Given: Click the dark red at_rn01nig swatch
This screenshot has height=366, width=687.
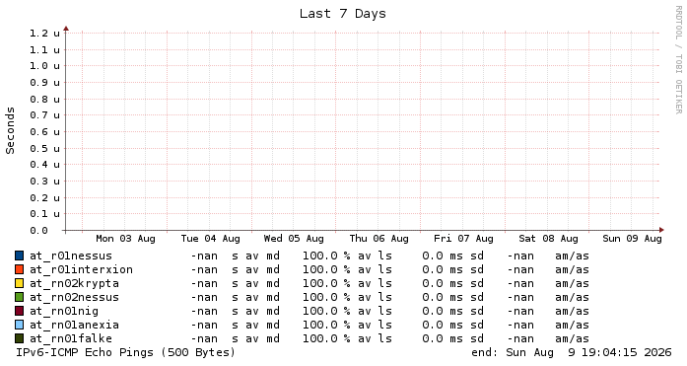Looking at the screenshot, I should [x=20, y=311].
